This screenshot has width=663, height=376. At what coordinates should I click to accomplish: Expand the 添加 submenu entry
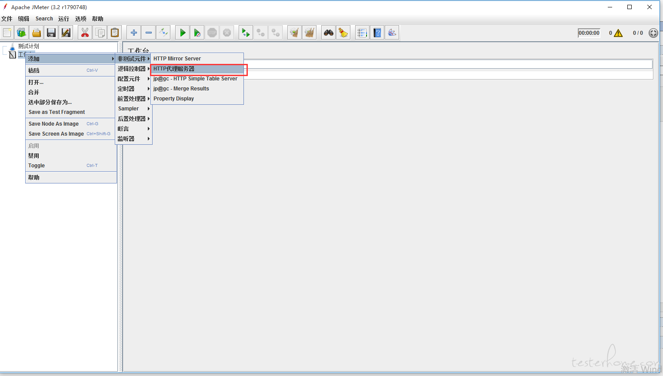coord(71,59)
